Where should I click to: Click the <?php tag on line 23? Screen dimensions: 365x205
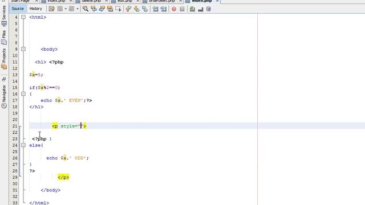pos(39,139)
